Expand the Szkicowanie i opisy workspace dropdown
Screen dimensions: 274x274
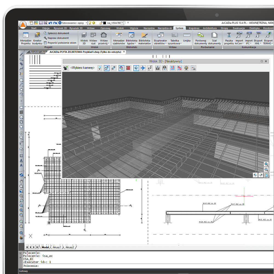pyautogui.click(x=86, y=23)
